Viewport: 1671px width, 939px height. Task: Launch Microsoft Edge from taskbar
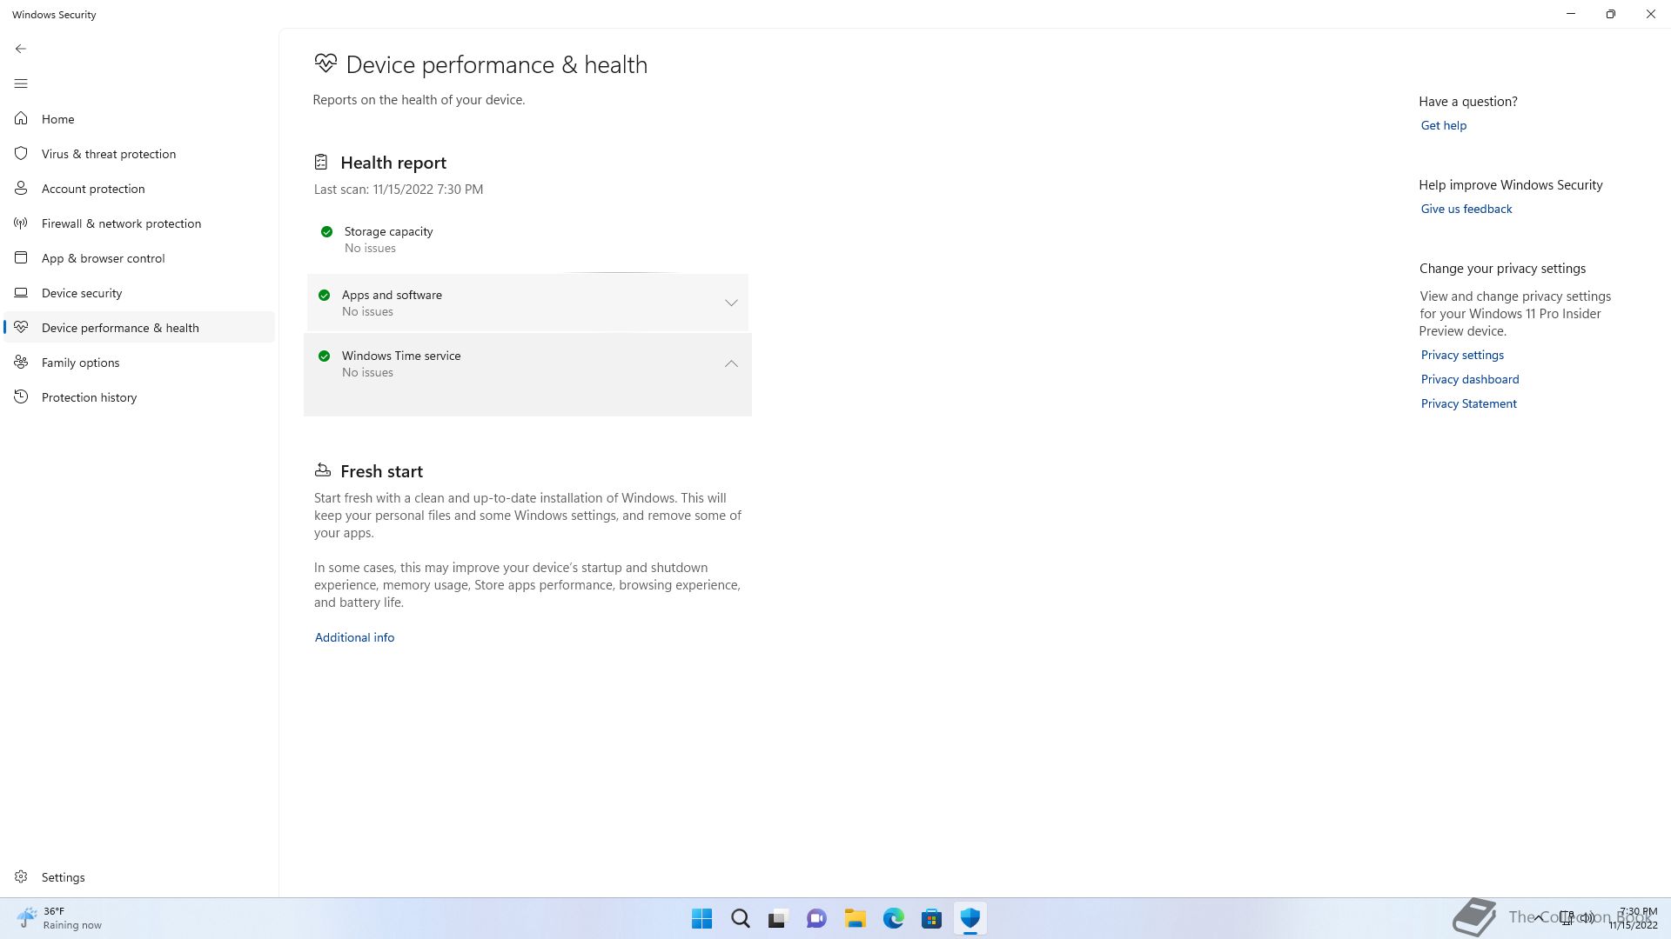pyautogui.click(x=893, y=918)
